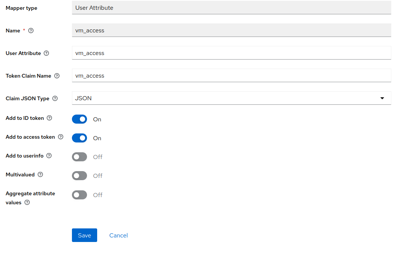Select the Multivalued label text
412x271 pixels.
point(20,175)
